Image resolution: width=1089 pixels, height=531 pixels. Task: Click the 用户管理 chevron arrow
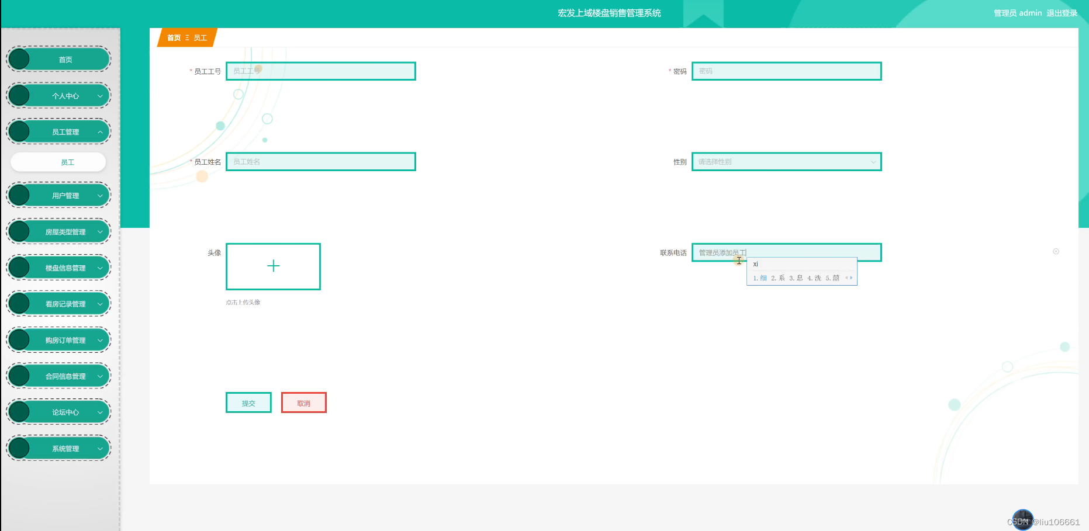tap(100, 196)
